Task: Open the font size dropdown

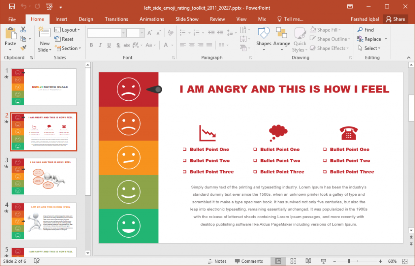Action: pos(141,32)
